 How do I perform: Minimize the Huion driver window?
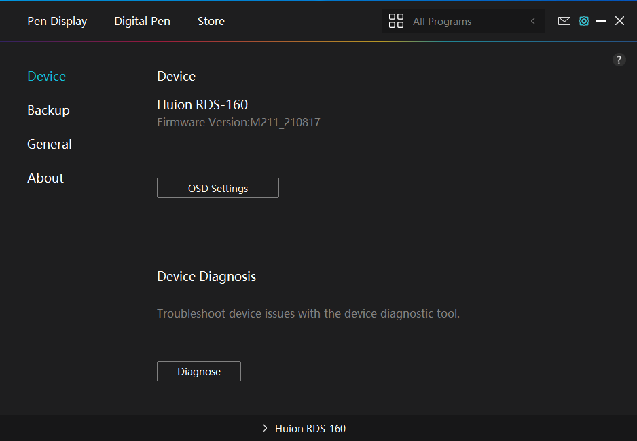click(x=600, y=21)
